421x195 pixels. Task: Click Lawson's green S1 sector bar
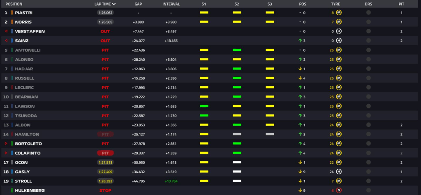click(x=204, y=106)
